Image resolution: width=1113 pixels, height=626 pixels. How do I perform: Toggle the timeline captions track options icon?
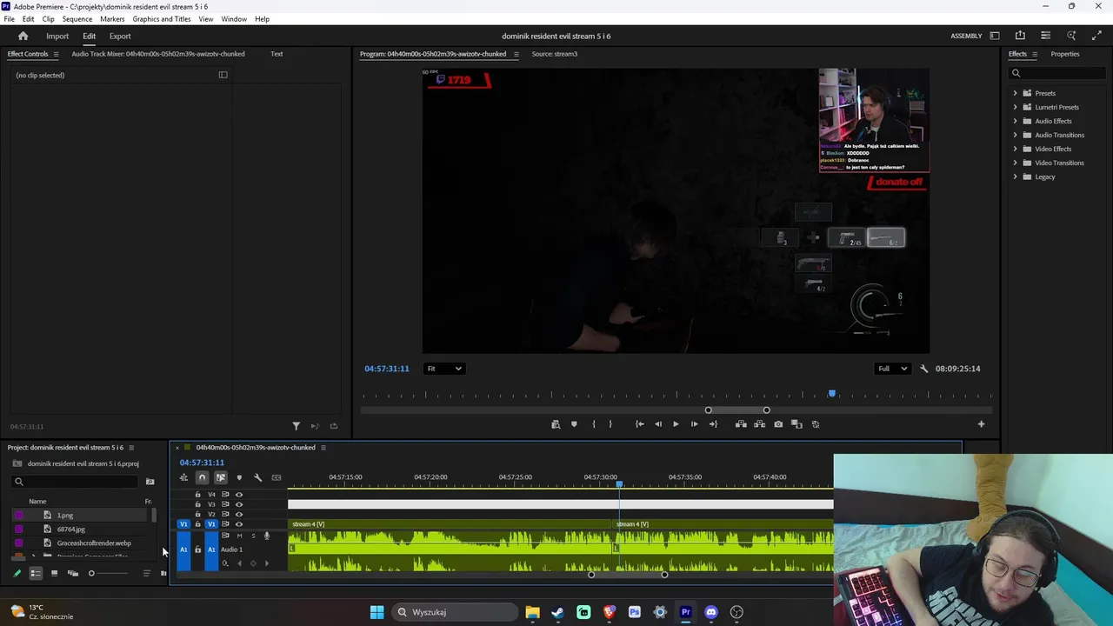coord(277,477)
